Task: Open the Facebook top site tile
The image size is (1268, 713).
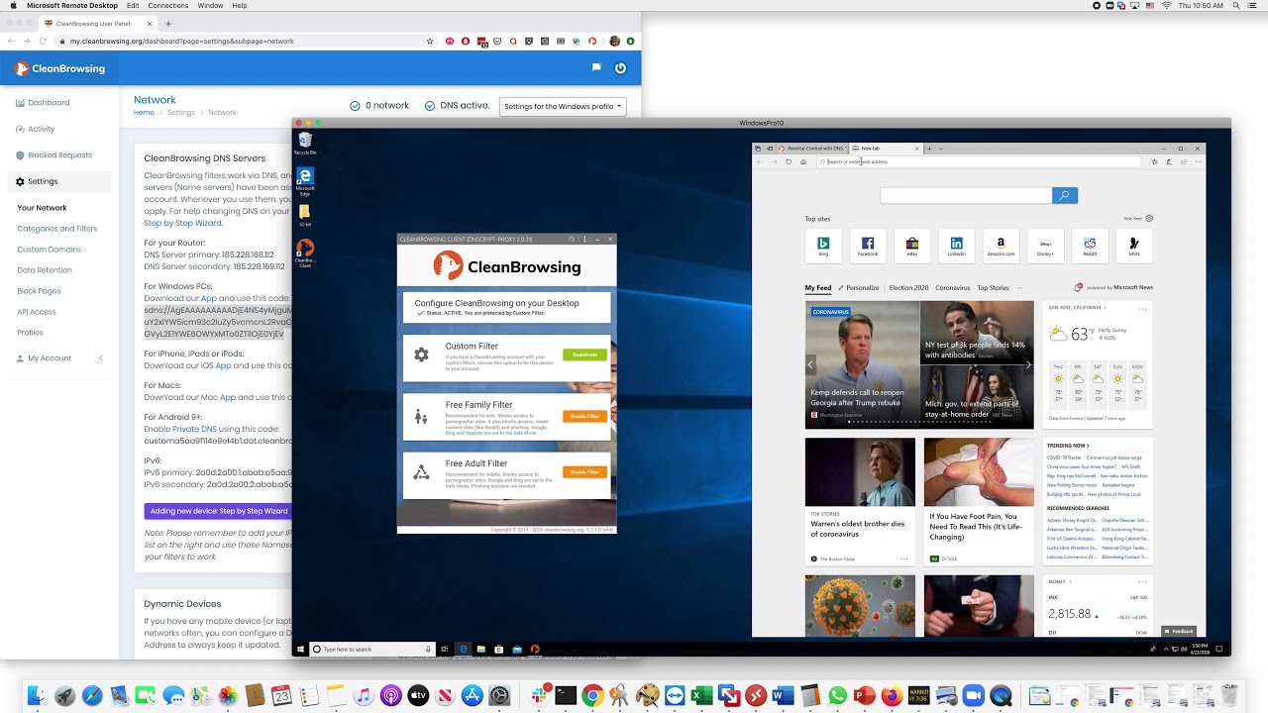Action: 868,246
